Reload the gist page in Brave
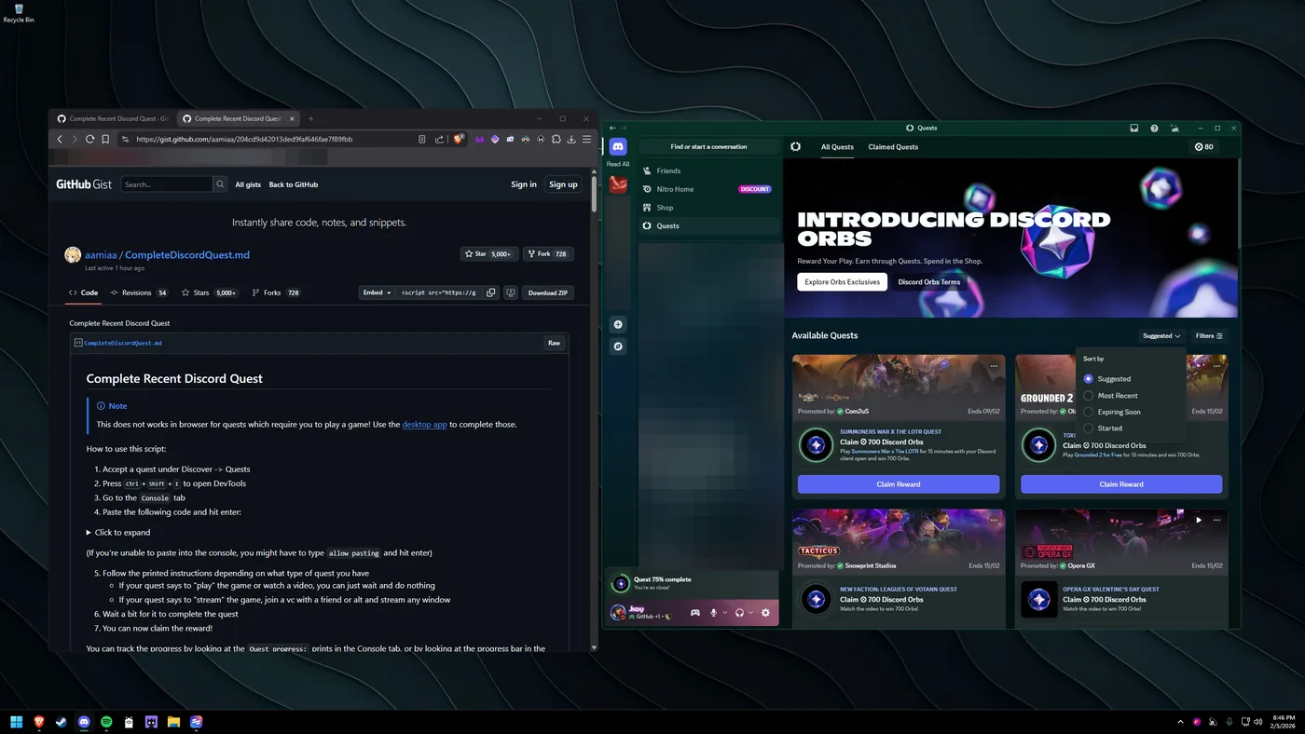 90,139
